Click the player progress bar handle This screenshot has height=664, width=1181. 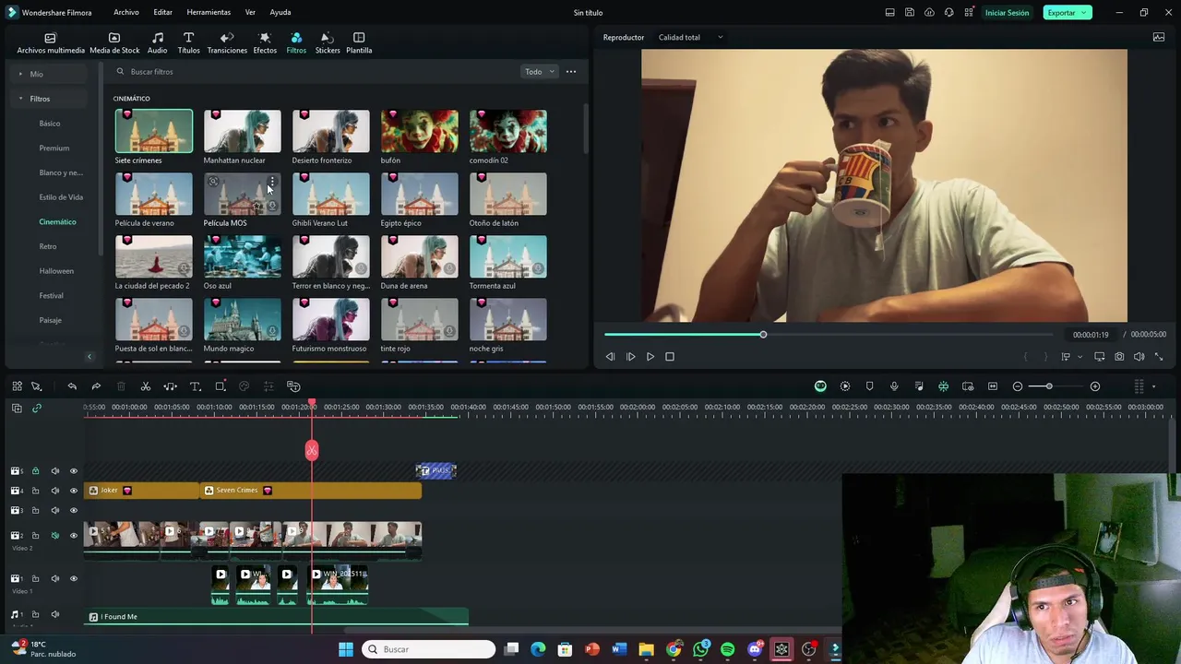click(x=763, y=335)
